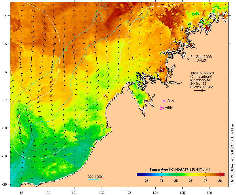Click the latitude axis label -18

coord(4,128)
